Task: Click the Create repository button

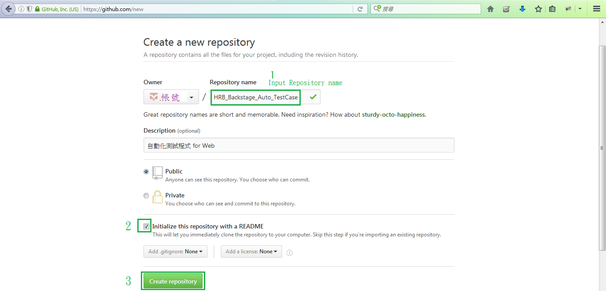Action: [173, 281]
